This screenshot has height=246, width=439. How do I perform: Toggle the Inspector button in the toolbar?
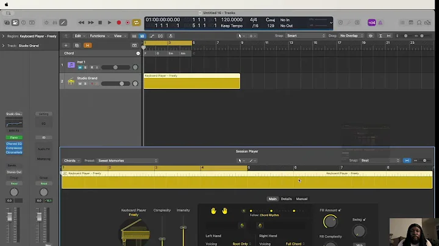[x=15, y=23]
